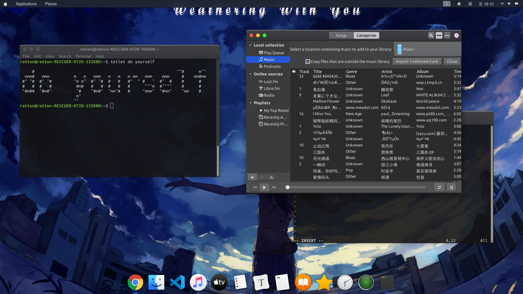
Task: Click the more options icon in music player
Action: [447, 35]
